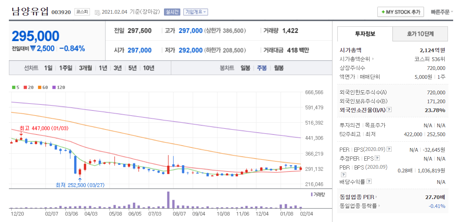Select the 3개월 line chart period
This screenshot has width=455, height=222.
85,68
